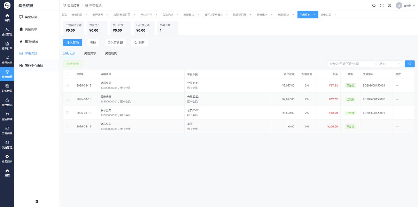This screenshot has width=418, height=207.
Task: Click the blue 注入奖池 button
Action: click(72, 42)
